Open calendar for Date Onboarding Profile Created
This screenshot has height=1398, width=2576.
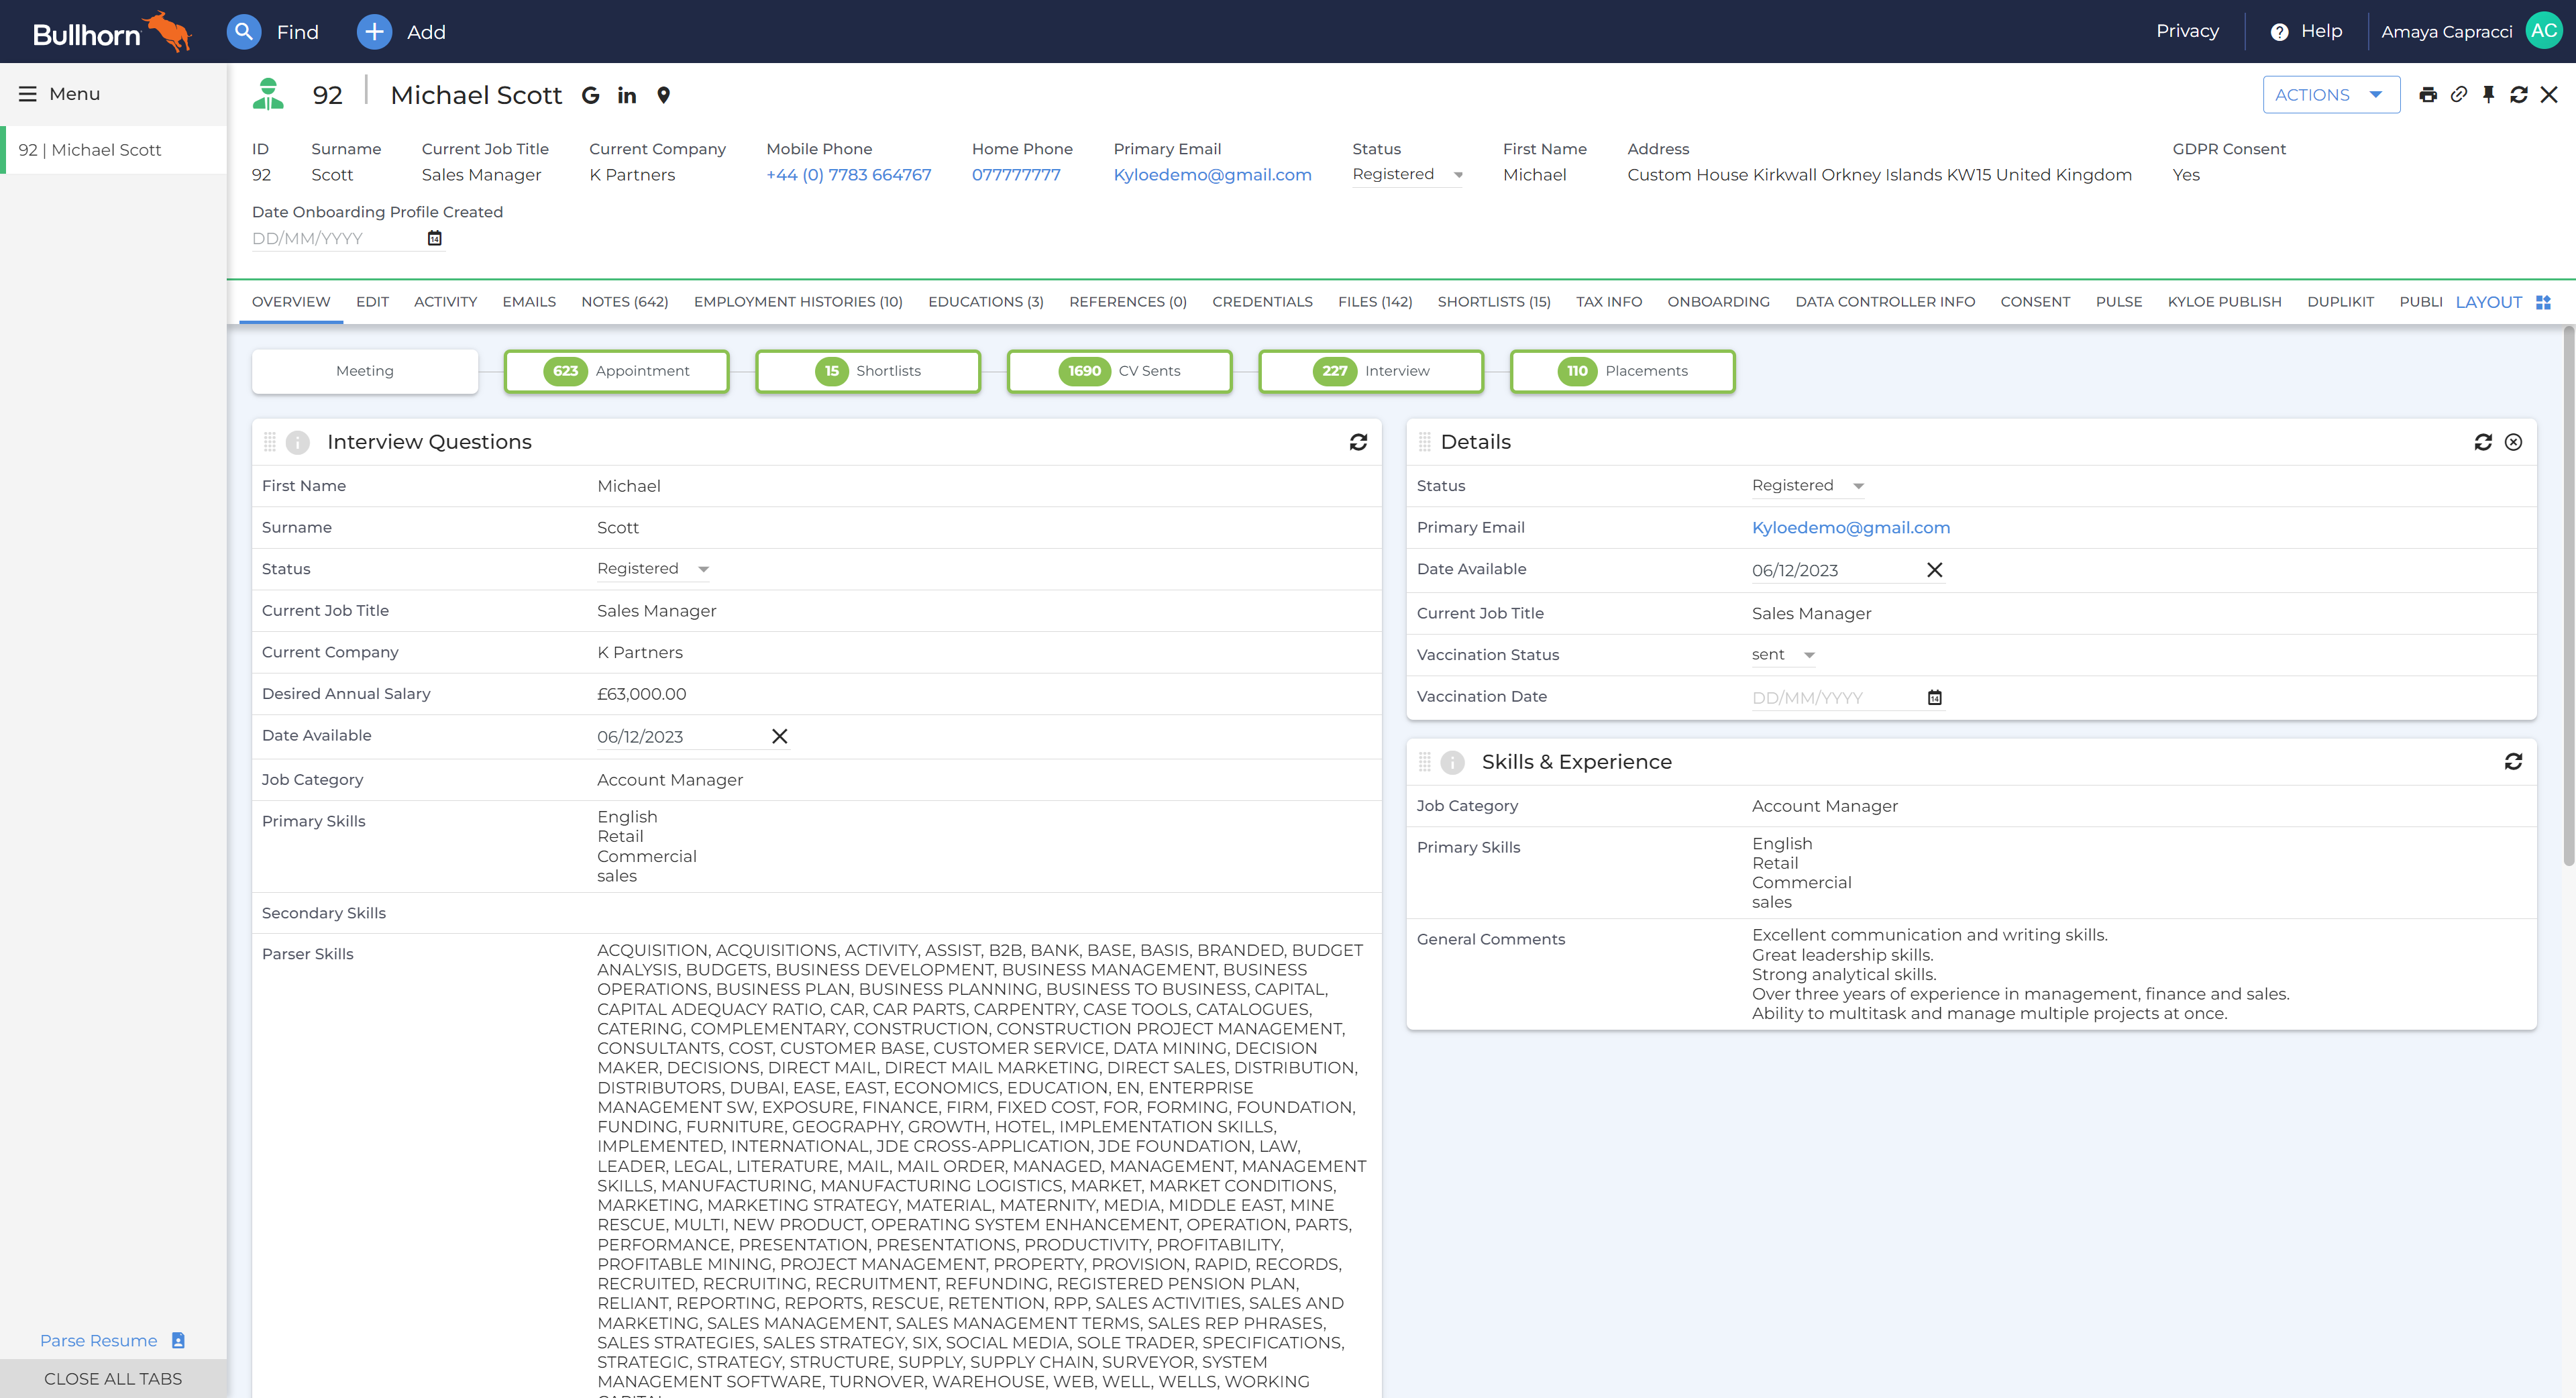pyautogui.click(x=435, y=238)
